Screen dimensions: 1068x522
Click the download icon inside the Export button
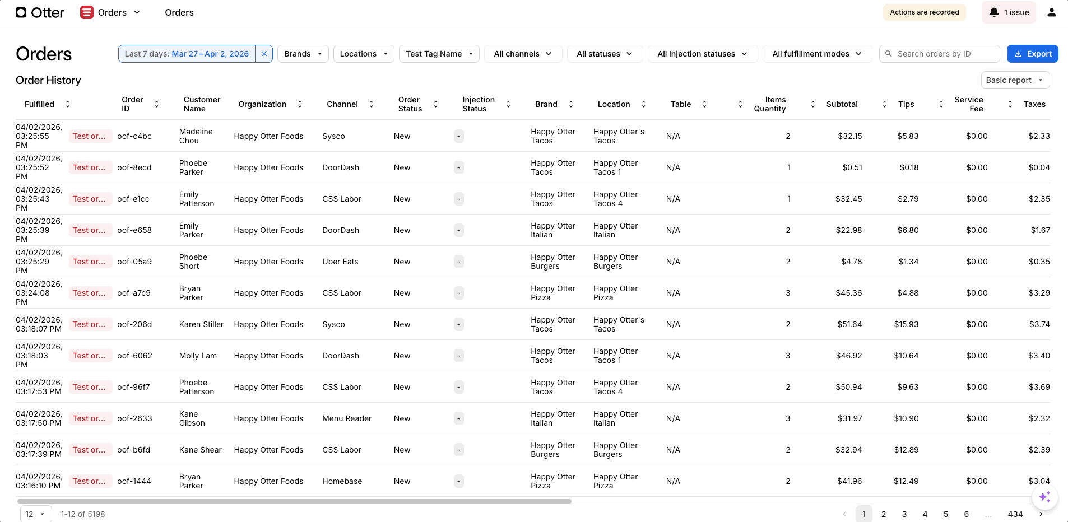coord(1018,53)
